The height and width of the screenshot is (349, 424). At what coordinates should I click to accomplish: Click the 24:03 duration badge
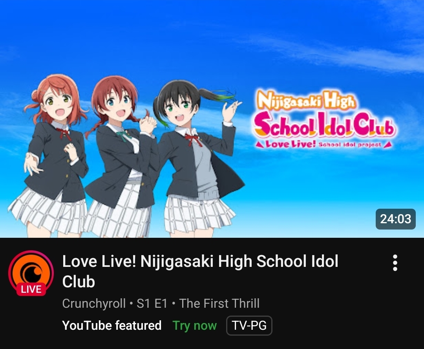[395, 219]
